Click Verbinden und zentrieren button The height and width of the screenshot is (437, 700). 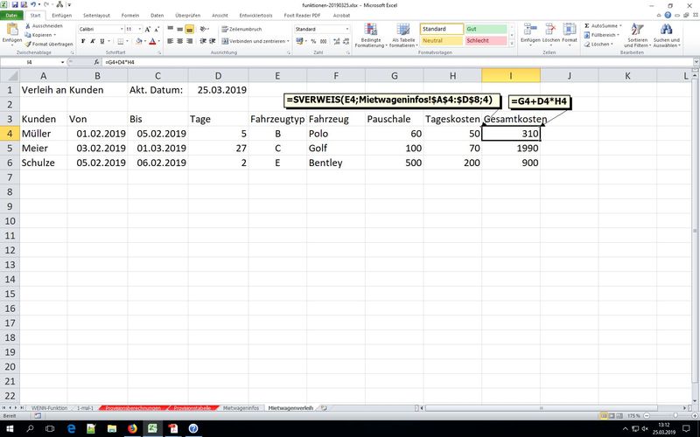click(x=254, y=41)
